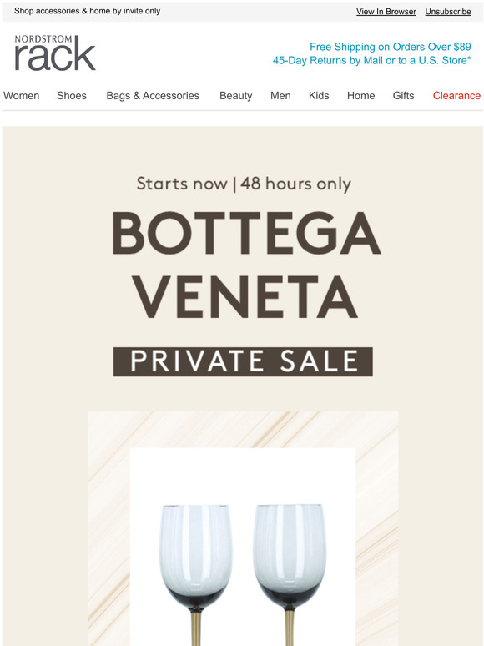
Task: Click the 45-Day Returns policy text
Action: point(371,60)
